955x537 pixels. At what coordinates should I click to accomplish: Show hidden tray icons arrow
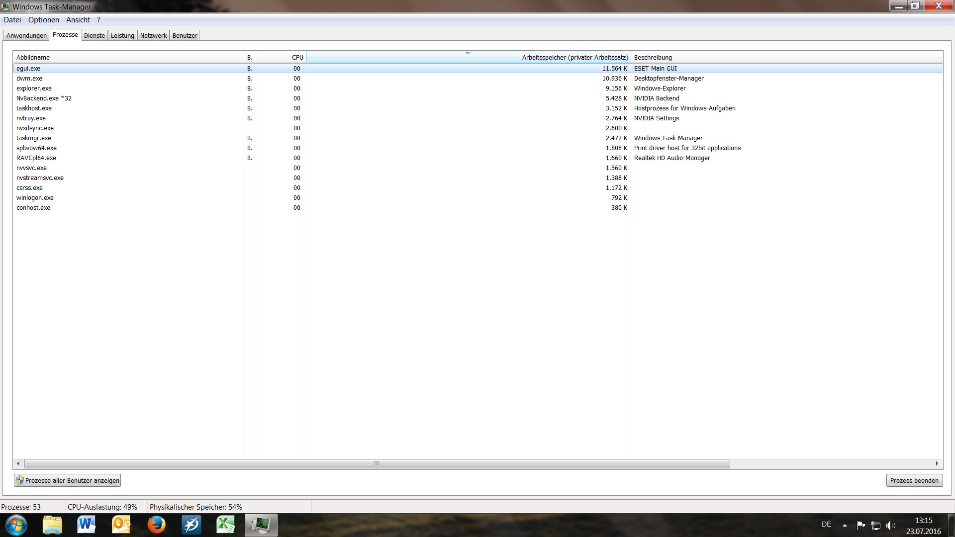[845, 525]
